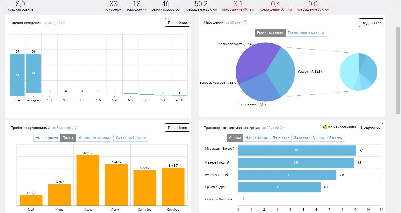Screen dimensions: 401x213
Task: Select Нарушение скорости tab
Action: click(x=95, y=138)
